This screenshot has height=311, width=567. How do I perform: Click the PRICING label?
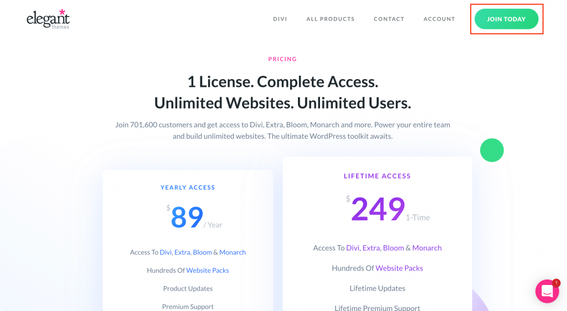point(282,59)
